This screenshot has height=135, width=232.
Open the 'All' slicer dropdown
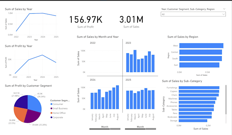[x=193, y=14]
